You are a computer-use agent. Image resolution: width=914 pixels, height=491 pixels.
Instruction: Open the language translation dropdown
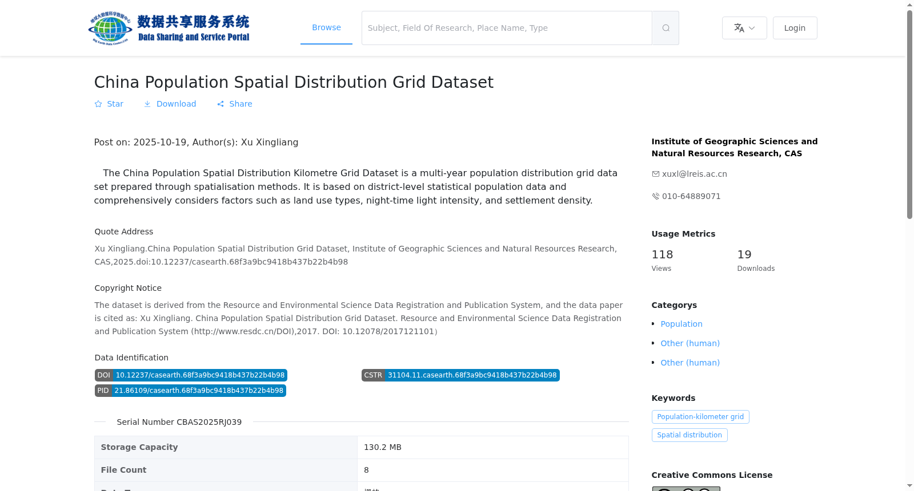[744, 28]
